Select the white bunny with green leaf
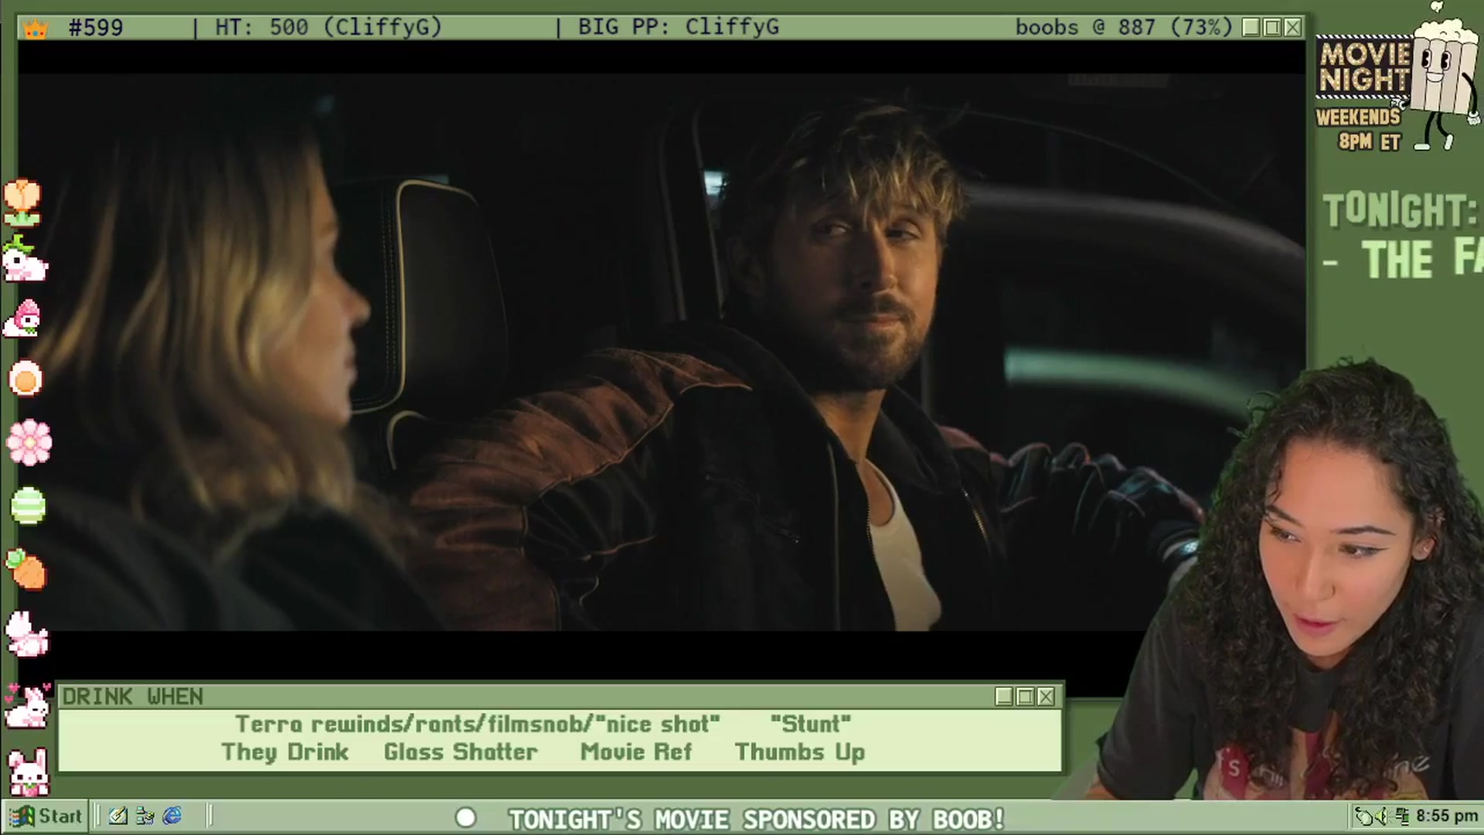Screen dimensions: 1484x835 (24, 259)
